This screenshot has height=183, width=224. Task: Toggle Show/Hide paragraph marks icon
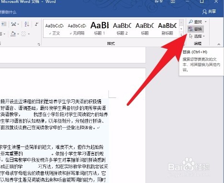coord(37,24)
